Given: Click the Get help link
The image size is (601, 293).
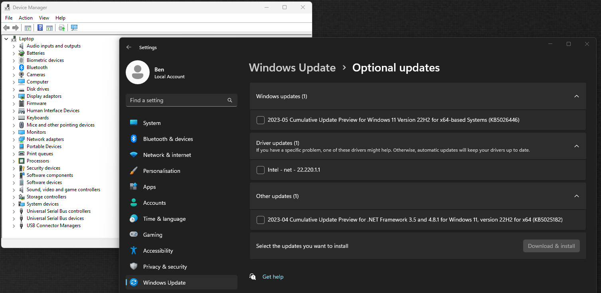Looking at the screenshot, I should pyautogui.click(x=273, y=277).
